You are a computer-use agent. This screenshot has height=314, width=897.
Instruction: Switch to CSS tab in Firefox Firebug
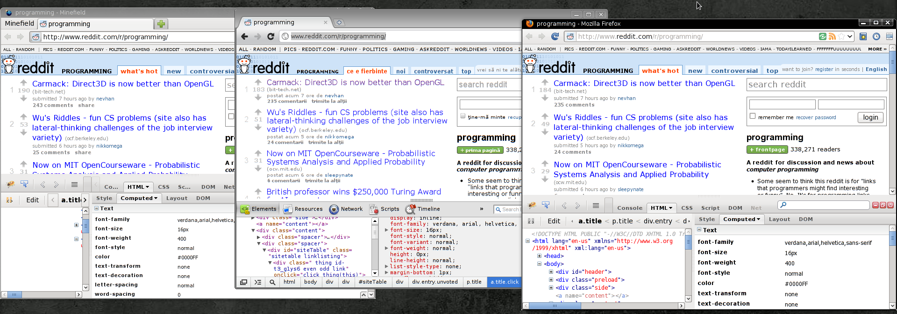(x=687, y=208)
